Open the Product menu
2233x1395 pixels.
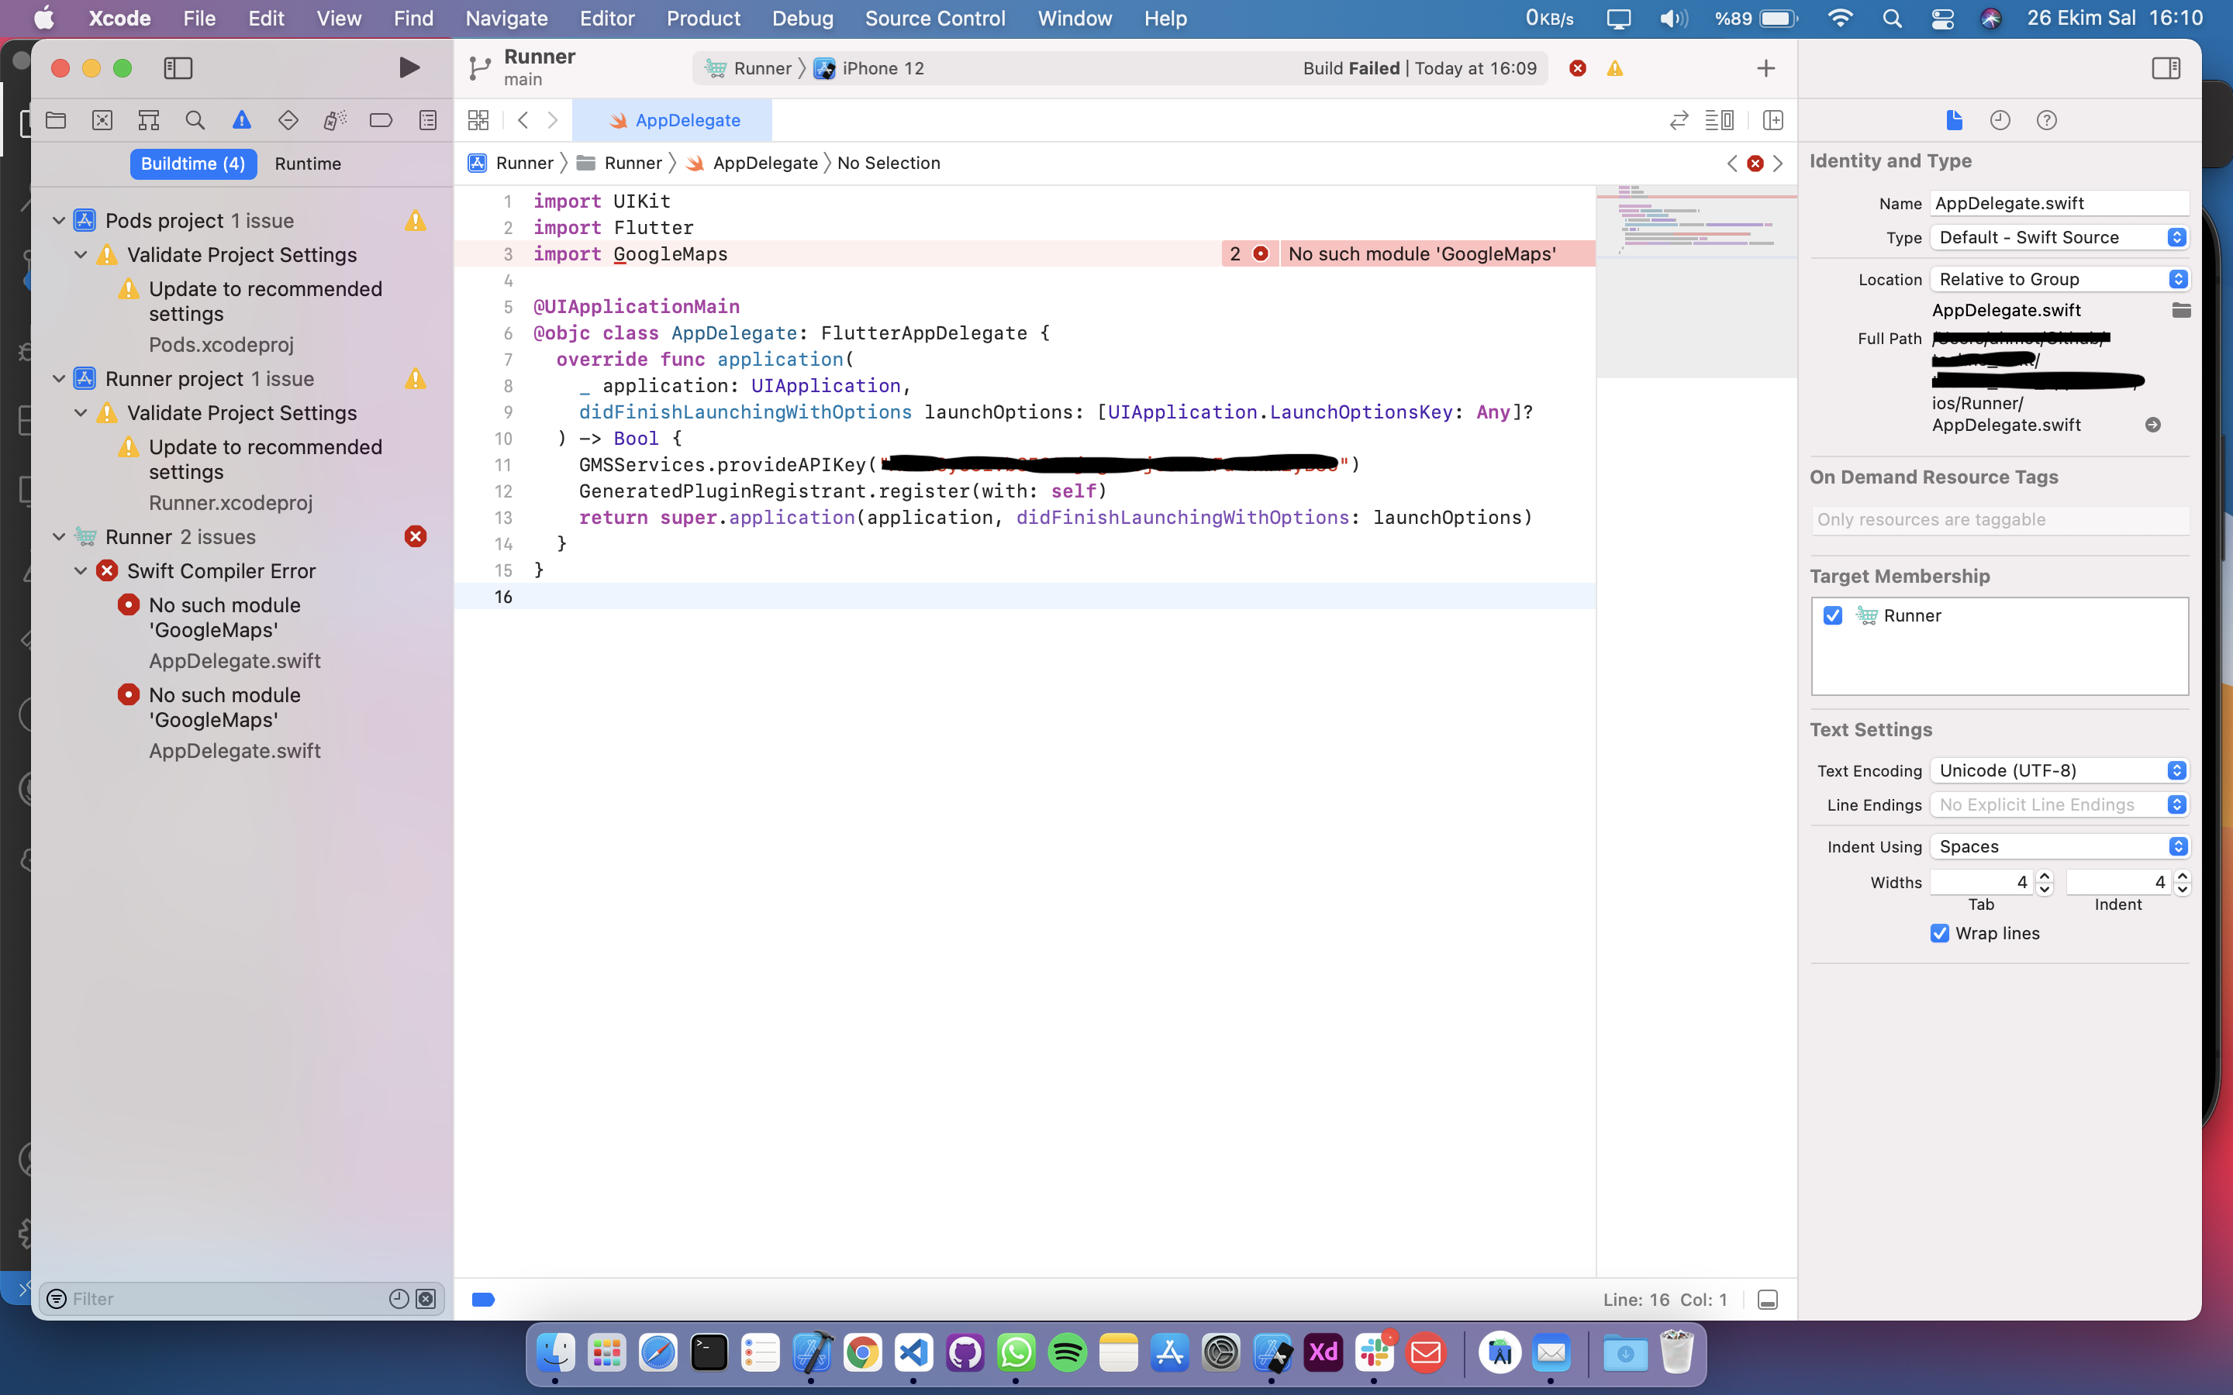[703, 19]
